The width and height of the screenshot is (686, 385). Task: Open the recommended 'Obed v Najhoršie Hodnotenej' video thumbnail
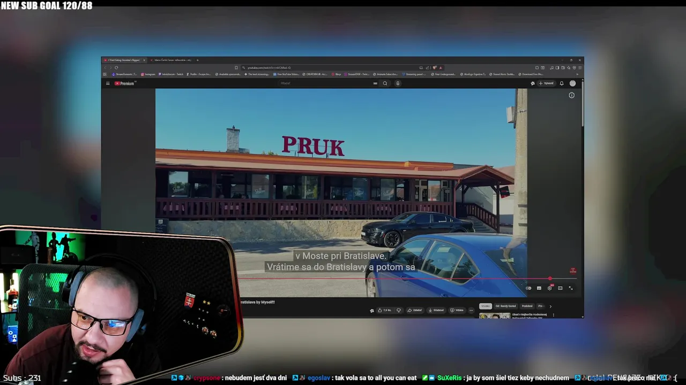[495, 315]
